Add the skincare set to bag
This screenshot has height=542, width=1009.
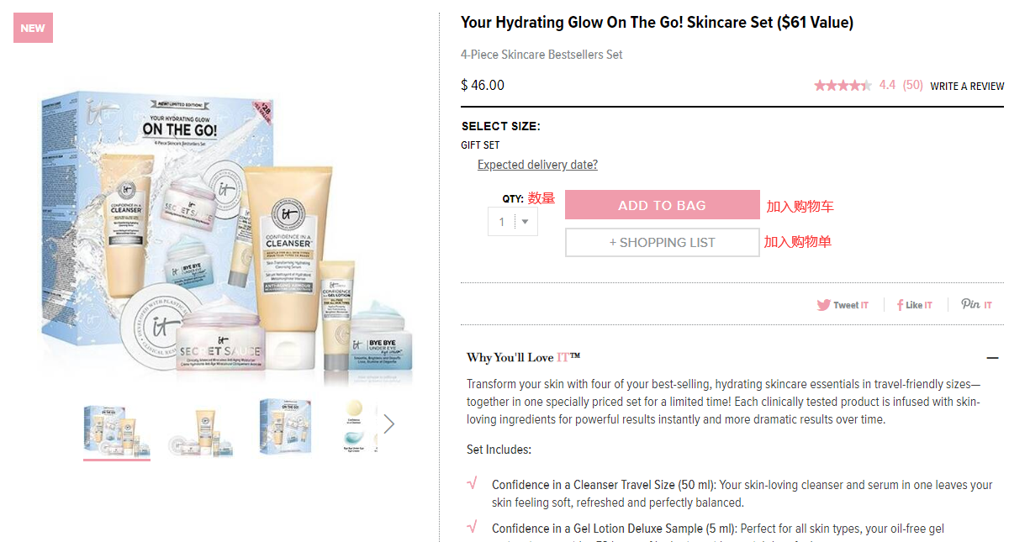point(663,205)
